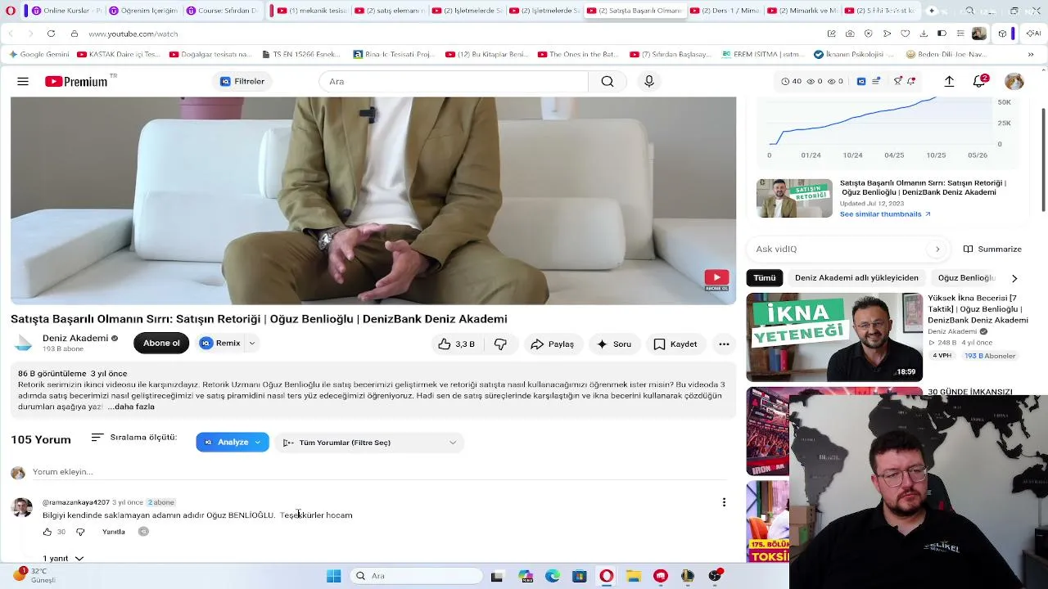Image resolution: width=1048 pixels, height=589 pixels.
Task: Submit Ask vidIQ with arrow button
Action: pos(937,249)
